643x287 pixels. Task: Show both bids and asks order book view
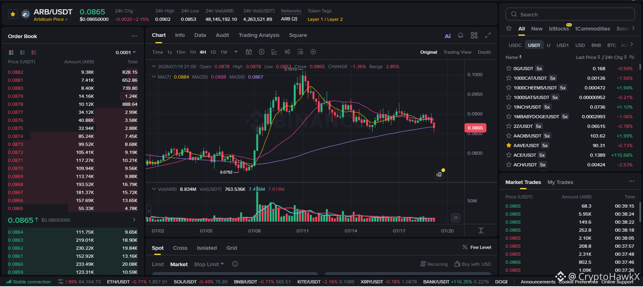tap(11, 53)
